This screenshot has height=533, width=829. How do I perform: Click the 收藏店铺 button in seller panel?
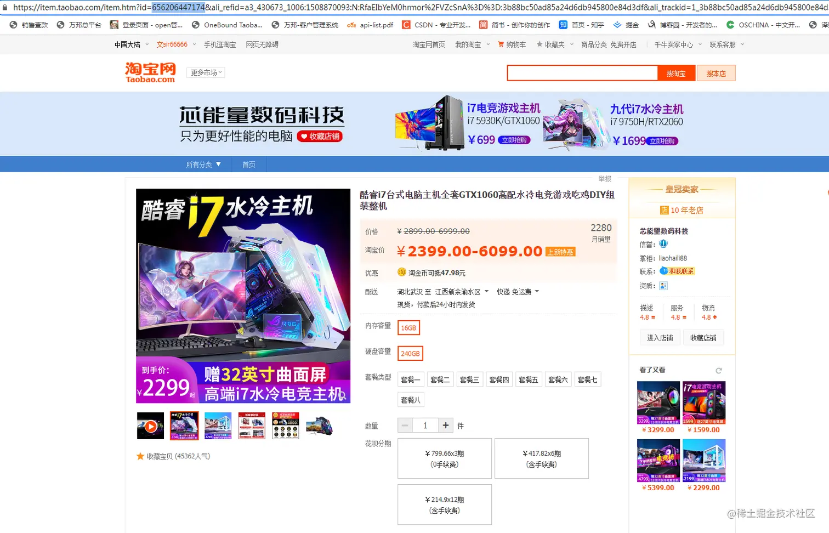pos(703,338)
